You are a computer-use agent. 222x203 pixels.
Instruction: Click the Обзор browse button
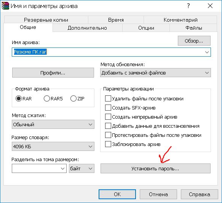click(194, 41)
